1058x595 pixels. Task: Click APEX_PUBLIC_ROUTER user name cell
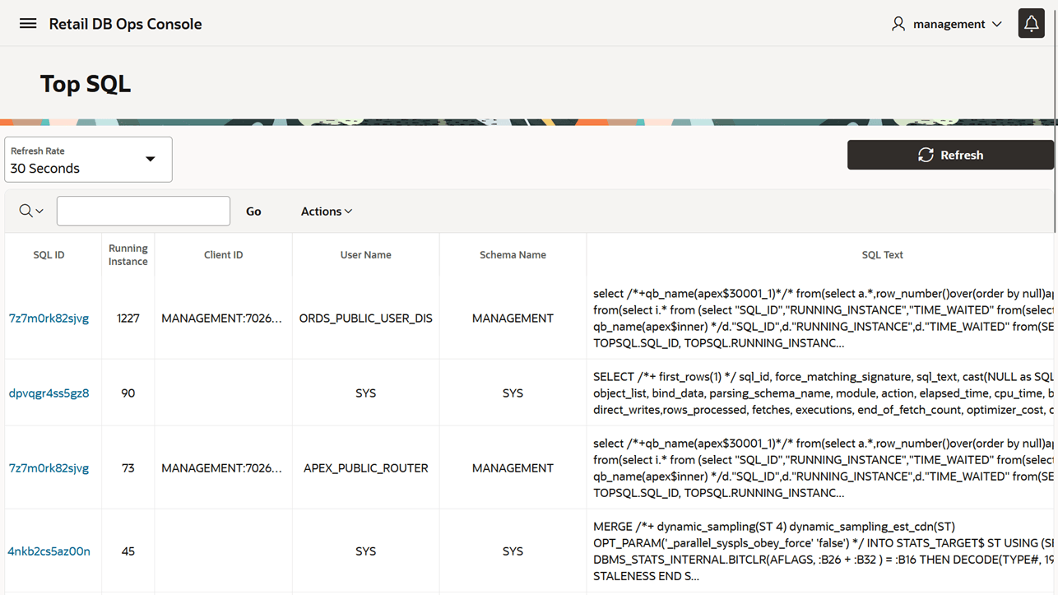click(x=365, y=468)
